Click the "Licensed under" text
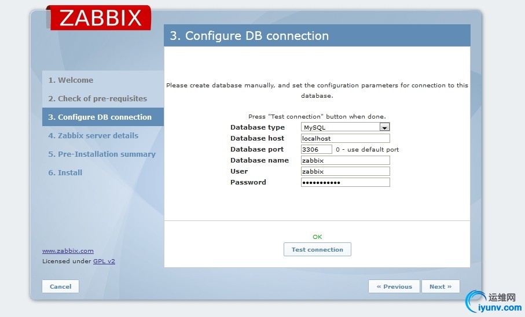The height and width of the screenshot is (317, 525). tap(67, 261)
